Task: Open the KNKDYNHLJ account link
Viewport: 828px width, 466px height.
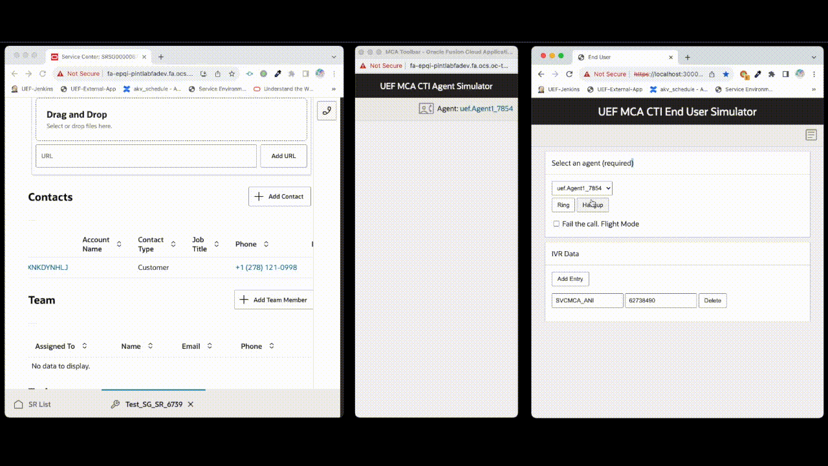Action: click(x=47, y=267)
